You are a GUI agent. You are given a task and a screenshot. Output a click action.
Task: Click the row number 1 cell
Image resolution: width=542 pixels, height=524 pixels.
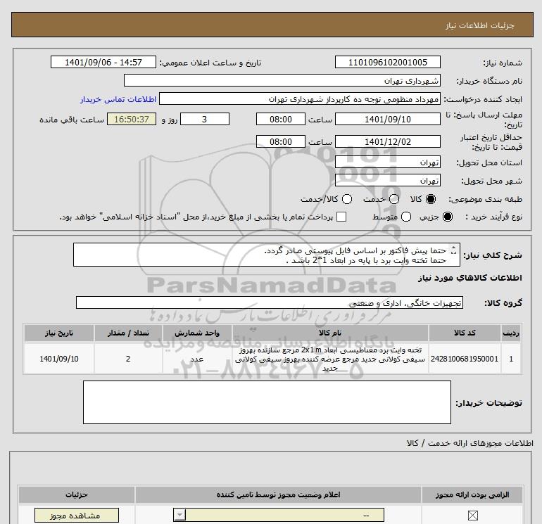tap(511, 359)
